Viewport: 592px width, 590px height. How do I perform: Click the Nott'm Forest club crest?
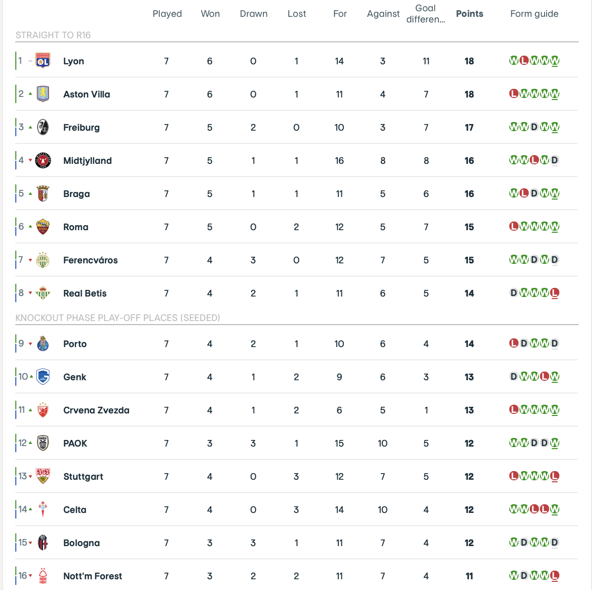43,576
